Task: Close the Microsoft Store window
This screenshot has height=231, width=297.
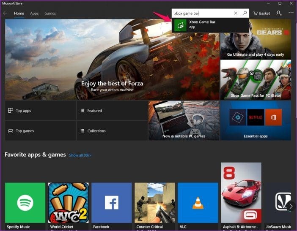Action: (291, 3)
